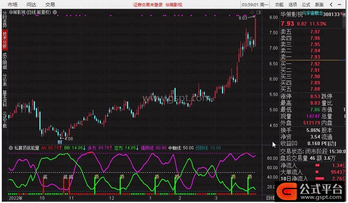Click 日线 period label at bottom

tap(270, 198)
